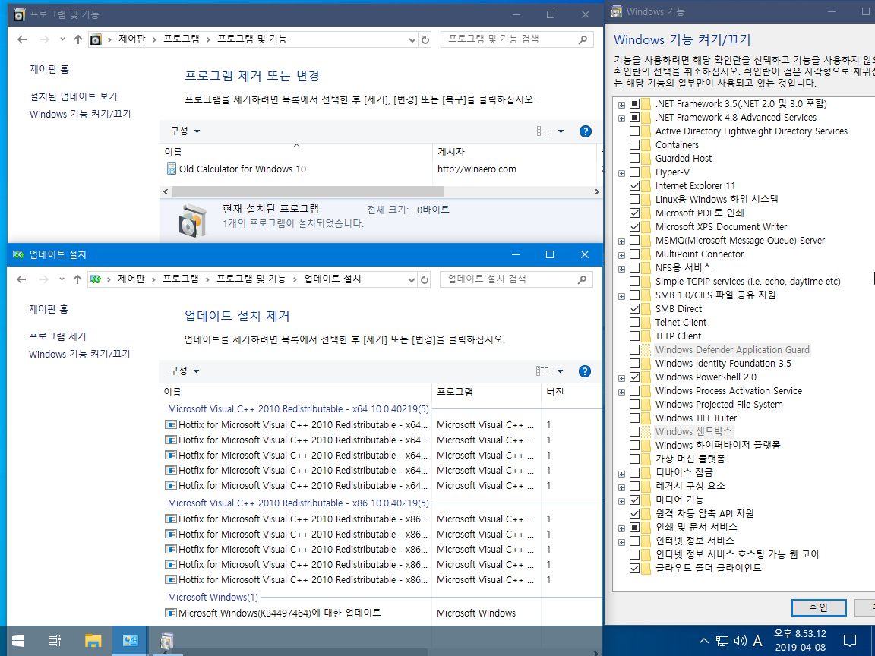Open File Explorer from the taskbar
Image resolution: width=875 pixels, height=656 pixels.
93,640
